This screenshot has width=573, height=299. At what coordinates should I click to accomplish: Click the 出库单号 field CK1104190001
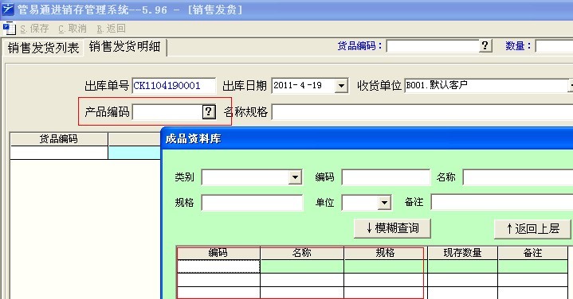[x=174, y=86]
